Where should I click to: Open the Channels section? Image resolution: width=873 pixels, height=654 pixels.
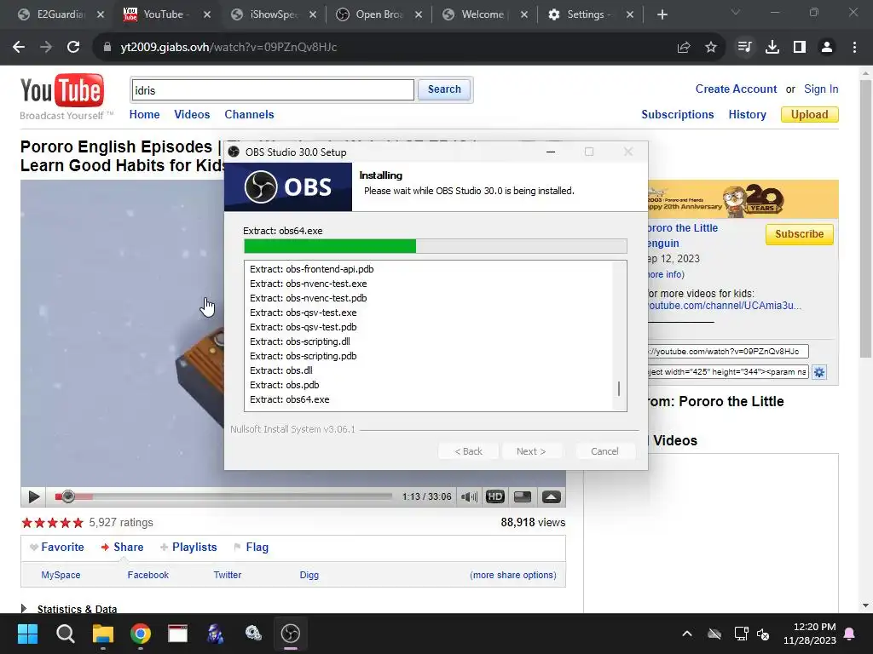pos(249,115)
